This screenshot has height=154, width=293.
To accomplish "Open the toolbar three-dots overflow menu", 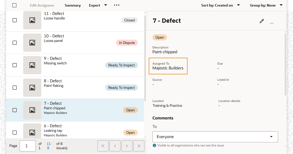I will (x=117, y=5).
